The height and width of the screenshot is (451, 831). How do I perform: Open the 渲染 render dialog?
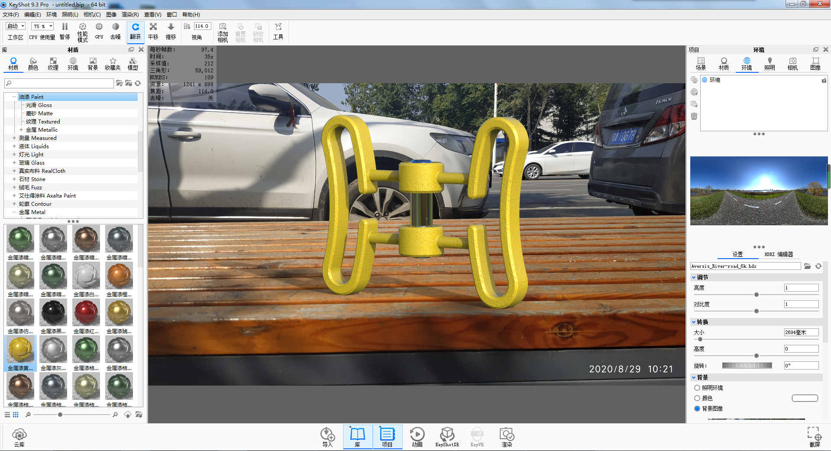tap(507, 437)
